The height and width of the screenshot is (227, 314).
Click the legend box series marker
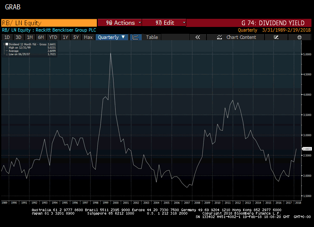pyautogui.click(x=6, y=44)
